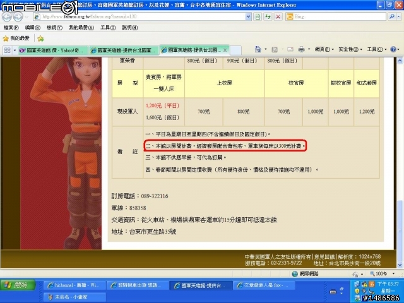
Task: Expand the tab list dropdown arrow
Action: 15,50
